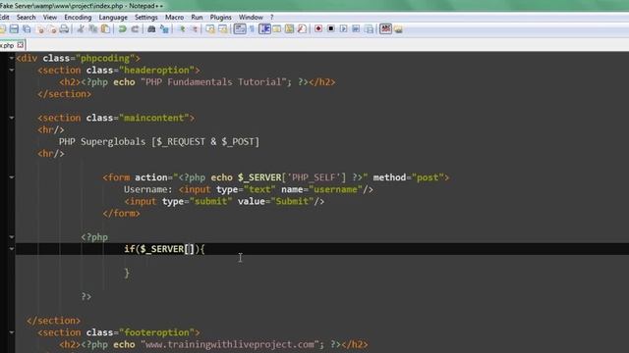629x353 pixels.
Task: Collapse the headeroption section fold marker
Action: coord(12,70)
